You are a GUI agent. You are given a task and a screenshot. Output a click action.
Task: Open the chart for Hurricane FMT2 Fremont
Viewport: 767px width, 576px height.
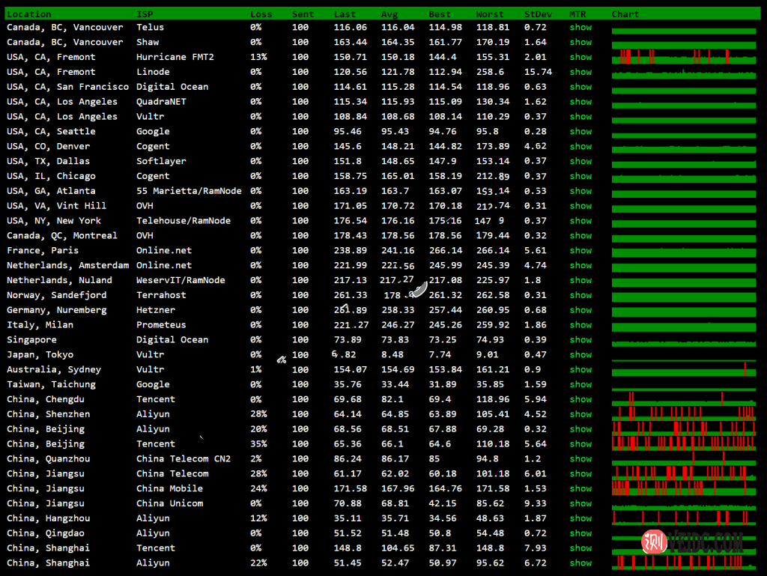(x=683, y=57)
